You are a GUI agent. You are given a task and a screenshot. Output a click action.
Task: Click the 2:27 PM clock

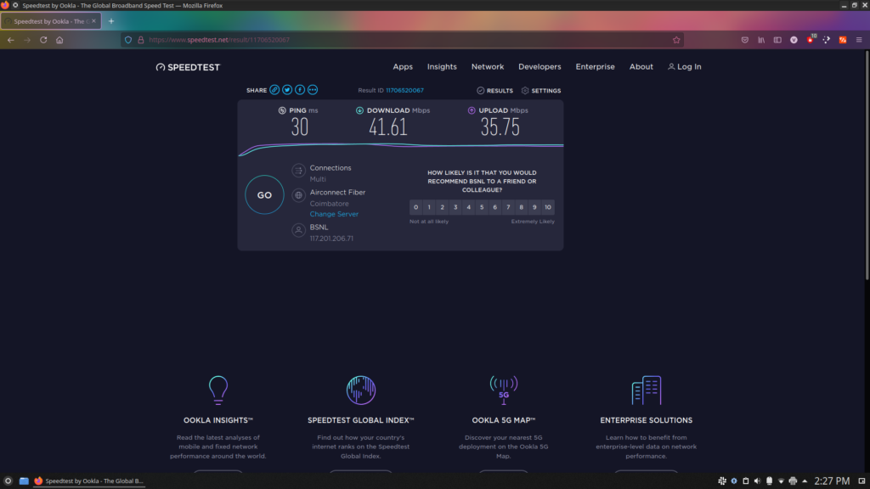point(832,481)
